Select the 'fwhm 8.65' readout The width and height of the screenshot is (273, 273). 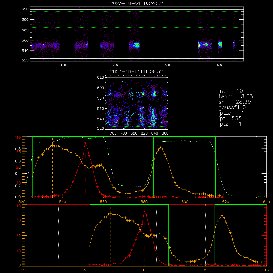[x=236, y=96]
